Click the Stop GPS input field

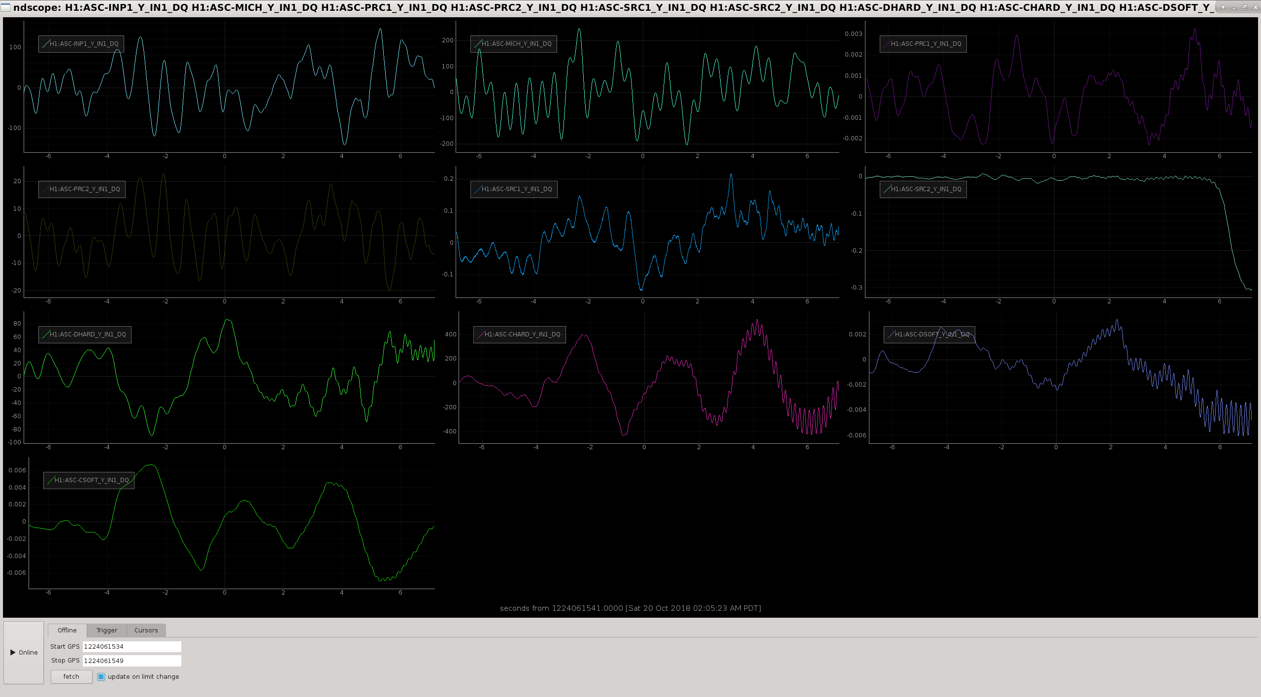coord(132,661)
